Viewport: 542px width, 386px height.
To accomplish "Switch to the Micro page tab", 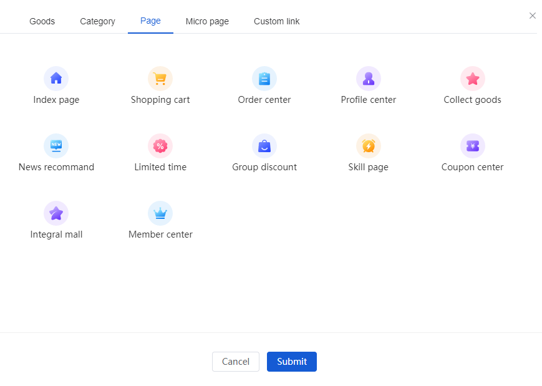I will pos(207,21).
